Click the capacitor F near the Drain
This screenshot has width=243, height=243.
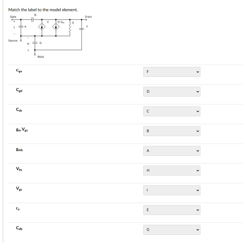click(82, 29)
